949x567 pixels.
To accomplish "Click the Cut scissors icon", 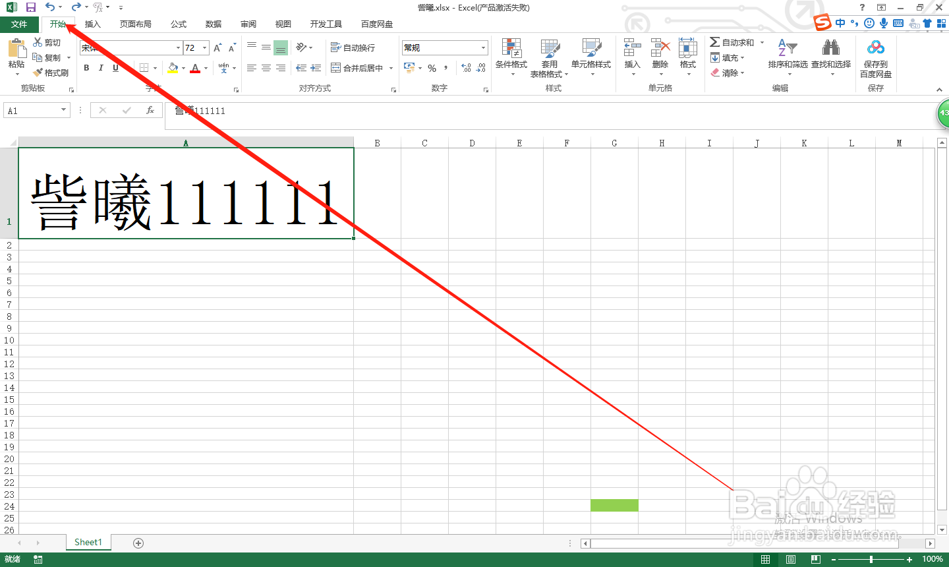I will (x=38, y=42).
